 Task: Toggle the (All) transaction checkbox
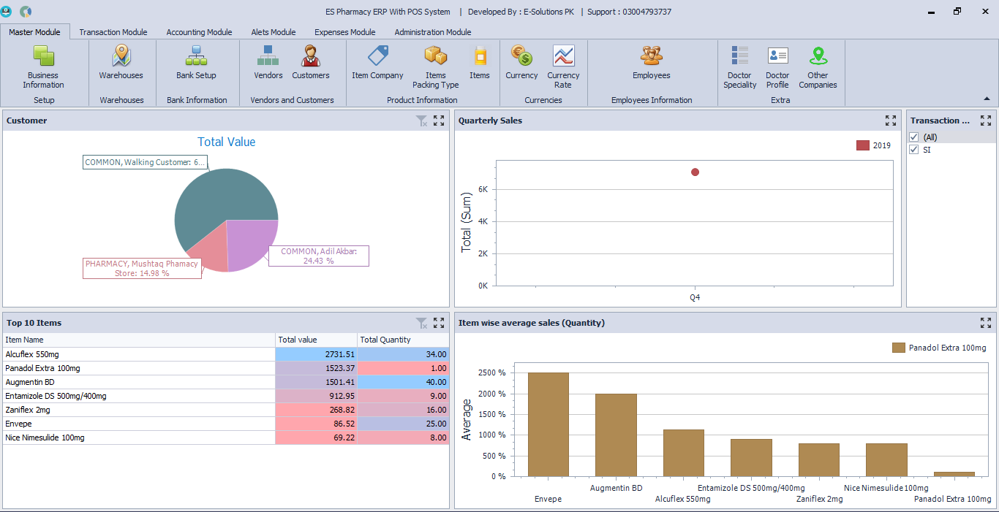pyautogui.click(x=913, y=137)
